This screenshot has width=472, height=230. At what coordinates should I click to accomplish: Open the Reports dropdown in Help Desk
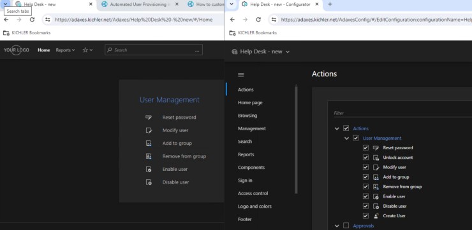point(65,50)
